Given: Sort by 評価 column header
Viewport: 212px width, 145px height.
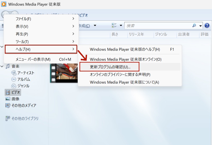Looking at the screenshot, I should (x=205, y=34).
